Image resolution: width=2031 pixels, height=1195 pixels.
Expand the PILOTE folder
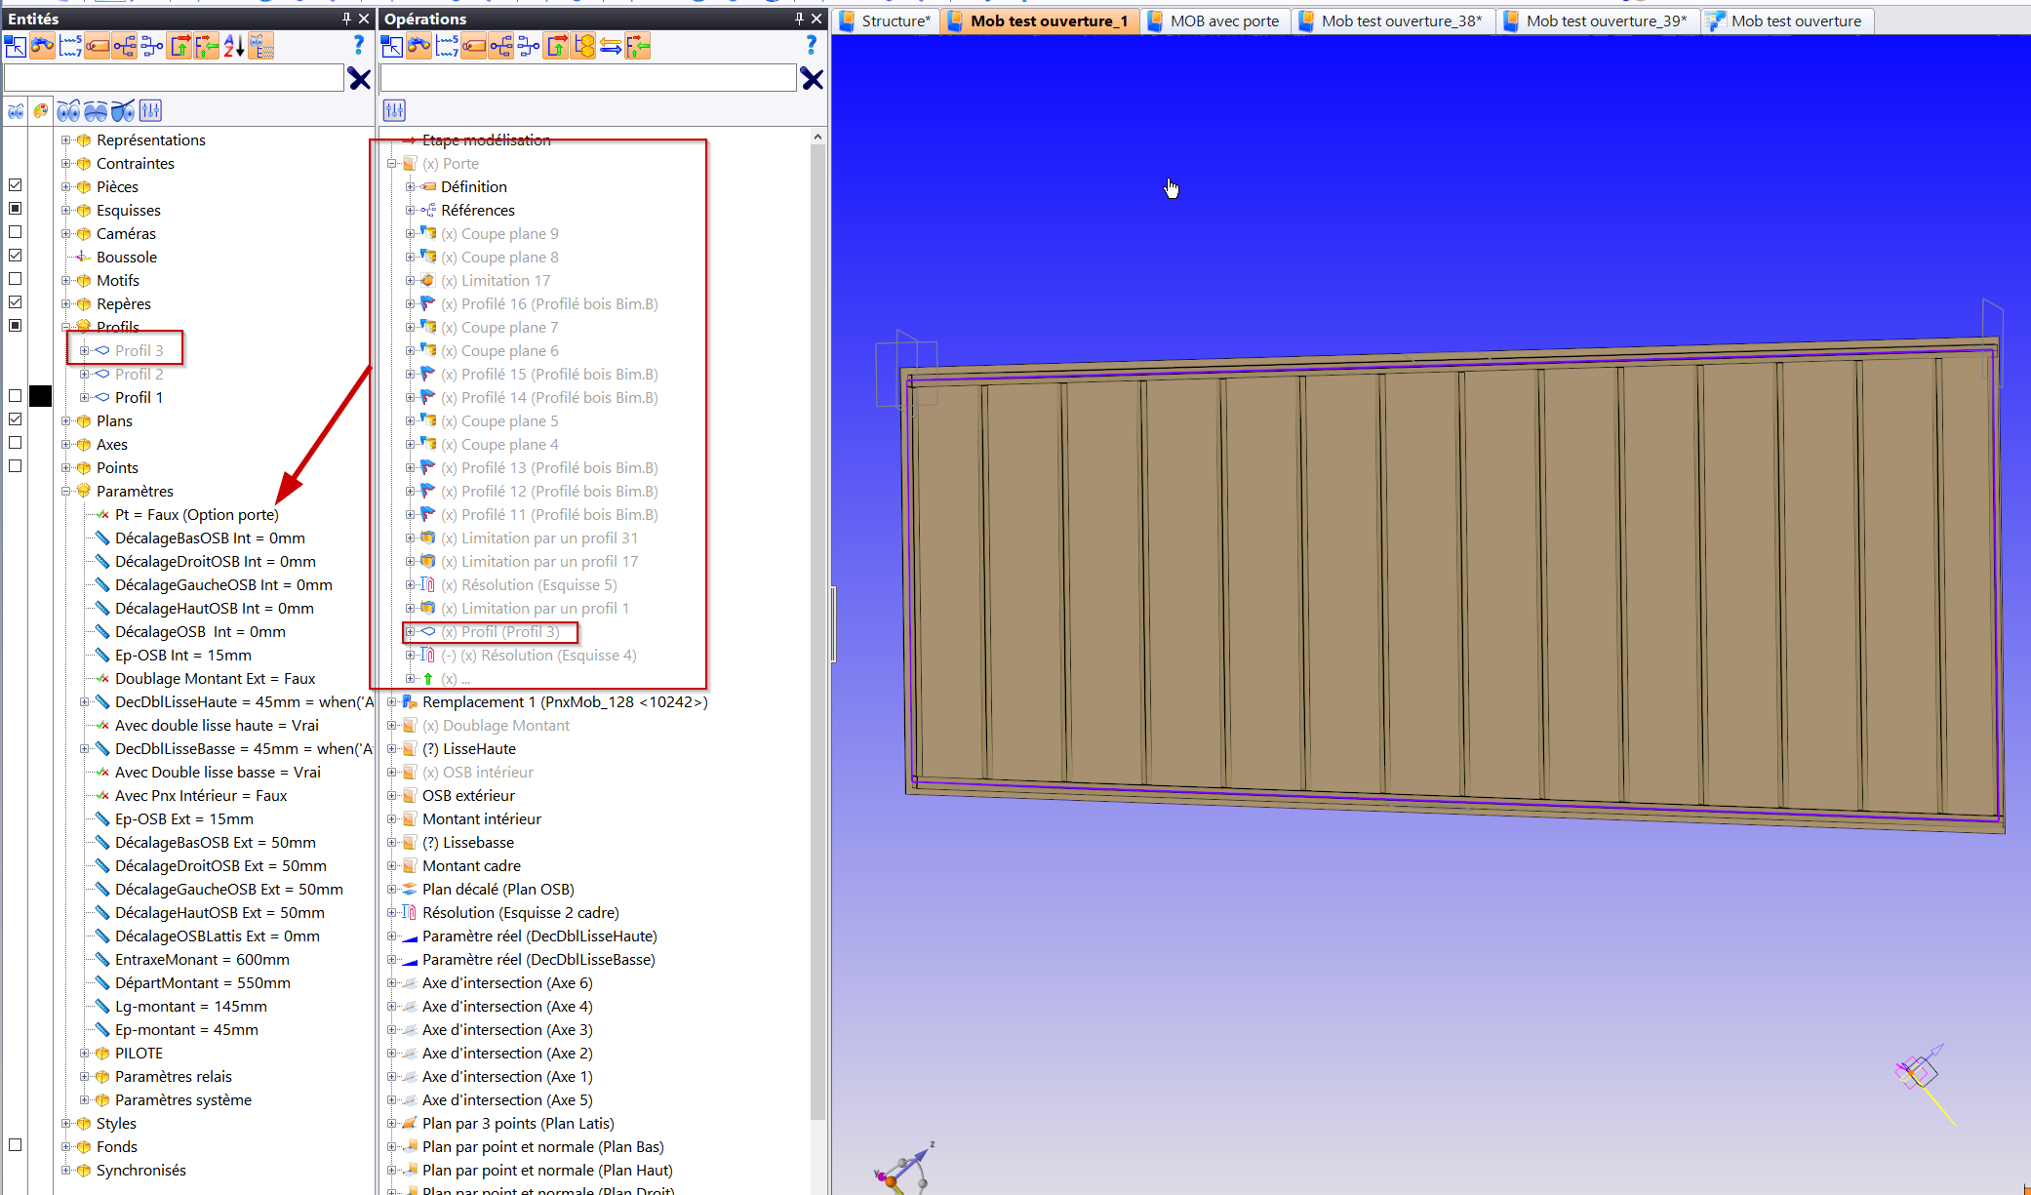coord(84,1053)
